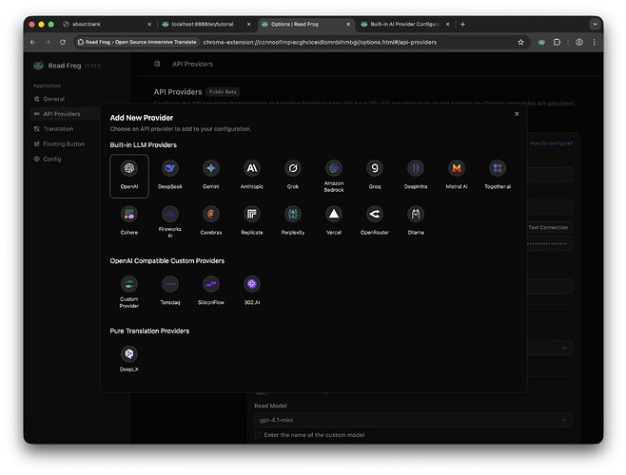Open a new browser tab

(462, 24)
